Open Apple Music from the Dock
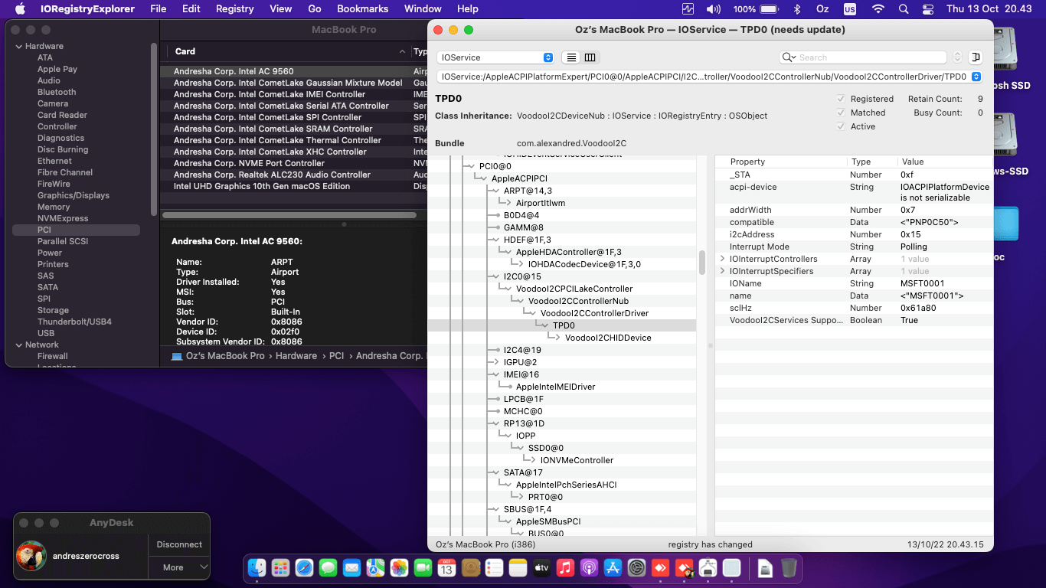 coord(565,568)
